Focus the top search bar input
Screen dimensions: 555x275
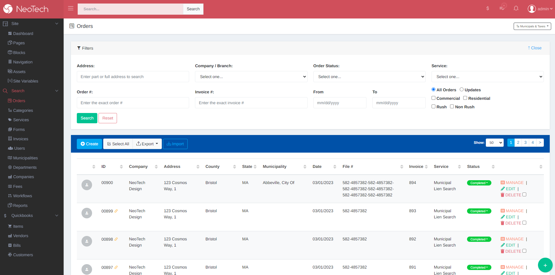[x=130, y=9]
